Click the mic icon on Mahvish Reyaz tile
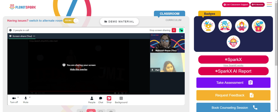278x112 pixels. pyautogui.click(x=152, y=50)
